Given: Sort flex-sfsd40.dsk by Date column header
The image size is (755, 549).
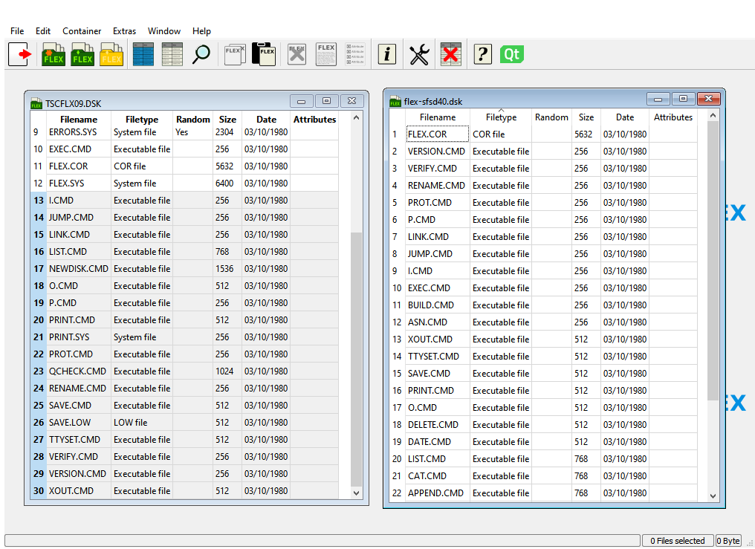Looking at the screenshot, I should (x=624, y=117).
